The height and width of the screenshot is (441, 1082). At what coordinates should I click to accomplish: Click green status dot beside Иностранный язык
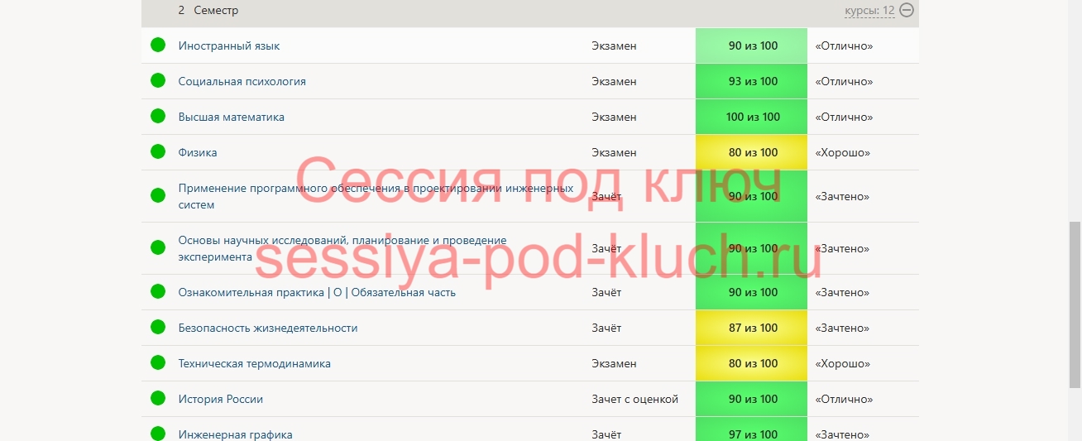coord(158,46)
